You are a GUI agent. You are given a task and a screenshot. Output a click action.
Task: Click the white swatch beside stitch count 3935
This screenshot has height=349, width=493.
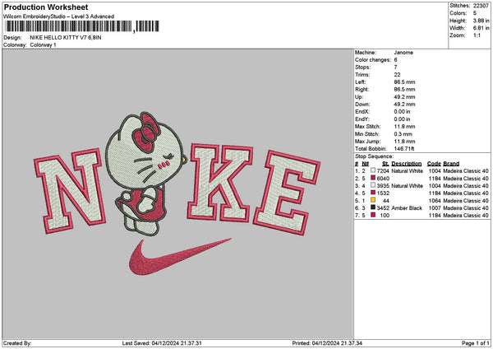pos(373,185)
